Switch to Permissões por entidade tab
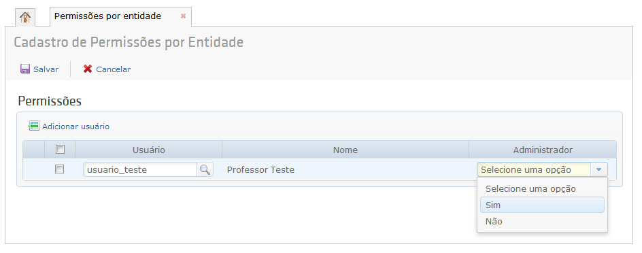Screen dimensions: 642x253 pos(107,16)
